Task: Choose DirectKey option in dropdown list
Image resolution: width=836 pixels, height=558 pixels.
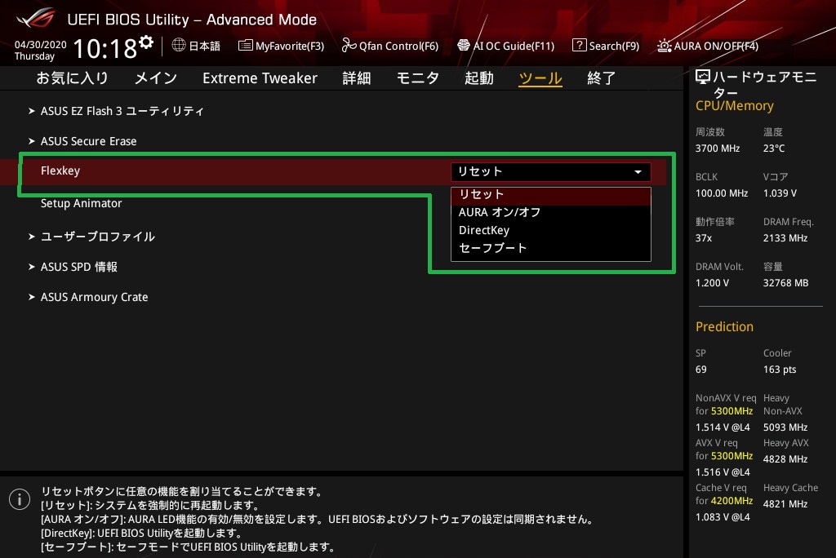Action: (551, 230)
